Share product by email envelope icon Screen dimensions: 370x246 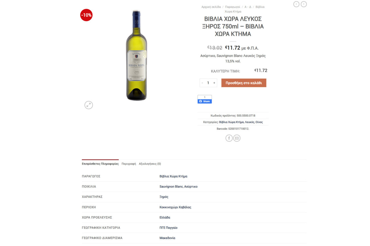(x=237, y=138)
